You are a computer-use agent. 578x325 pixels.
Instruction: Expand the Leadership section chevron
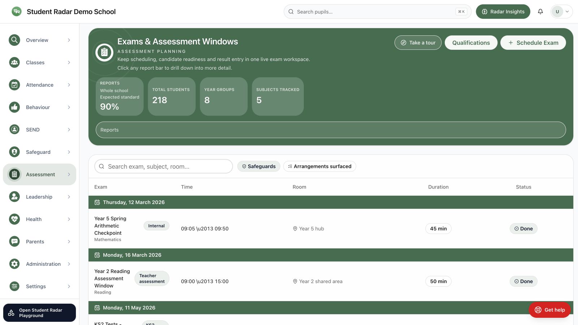click(69, 197)
